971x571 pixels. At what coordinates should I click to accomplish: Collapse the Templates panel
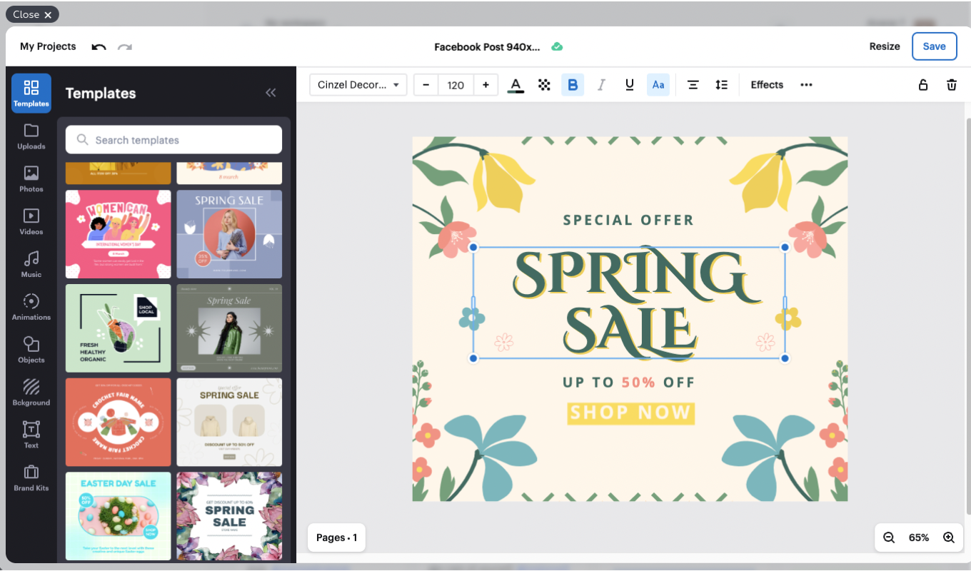click(271, 93)
